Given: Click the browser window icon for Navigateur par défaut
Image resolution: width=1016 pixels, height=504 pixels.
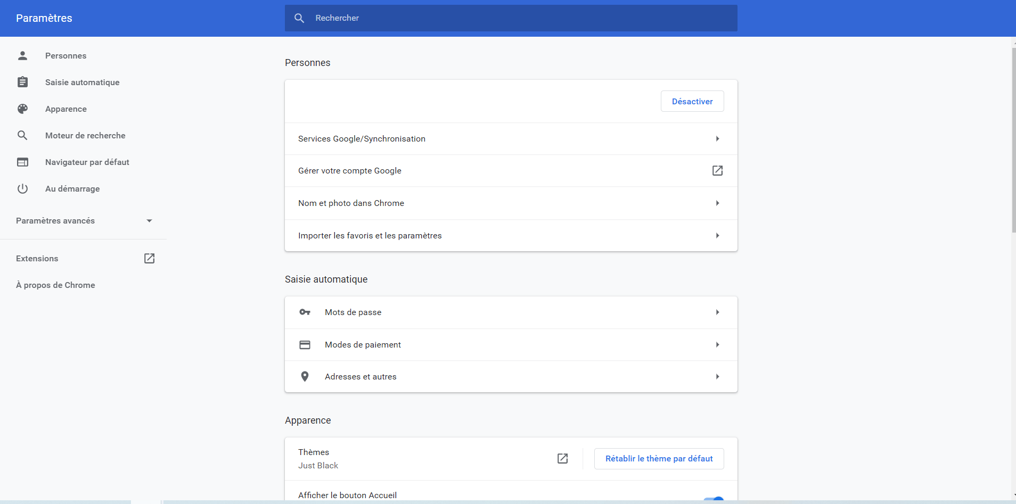Looking at the screenshot, I should (x=22, y=162).
